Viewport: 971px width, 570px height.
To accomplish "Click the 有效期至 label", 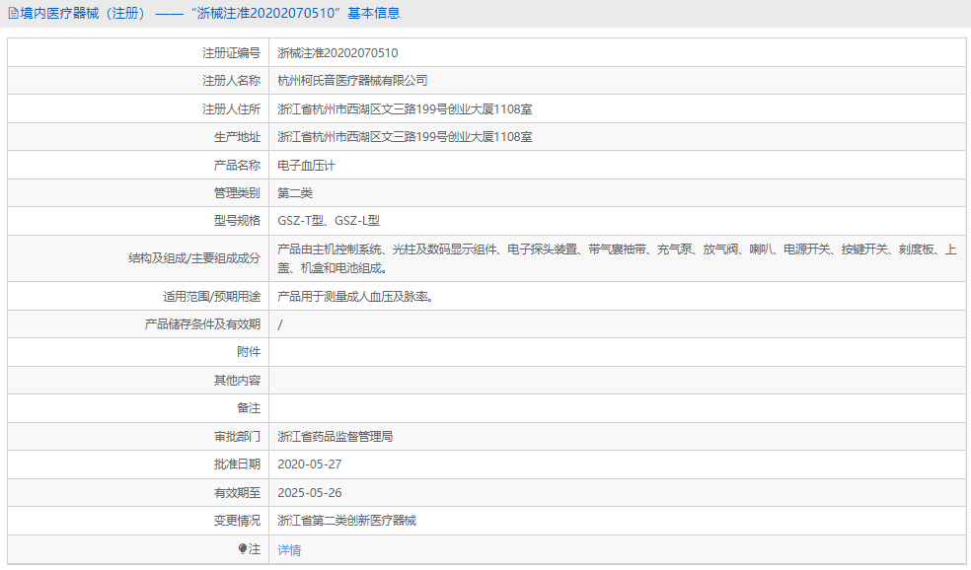I will (x=237, y=493).
